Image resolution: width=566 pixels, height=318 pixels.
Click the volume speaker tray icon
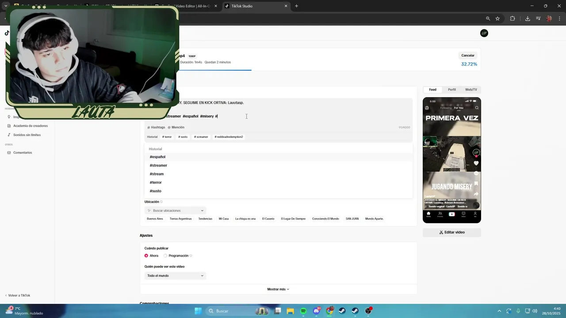pos(535,311)
